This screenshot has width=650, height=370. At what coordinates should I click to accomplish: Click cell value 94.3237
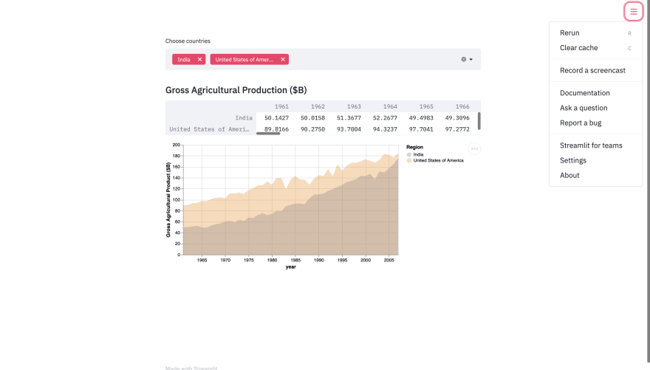coord(385,129)
